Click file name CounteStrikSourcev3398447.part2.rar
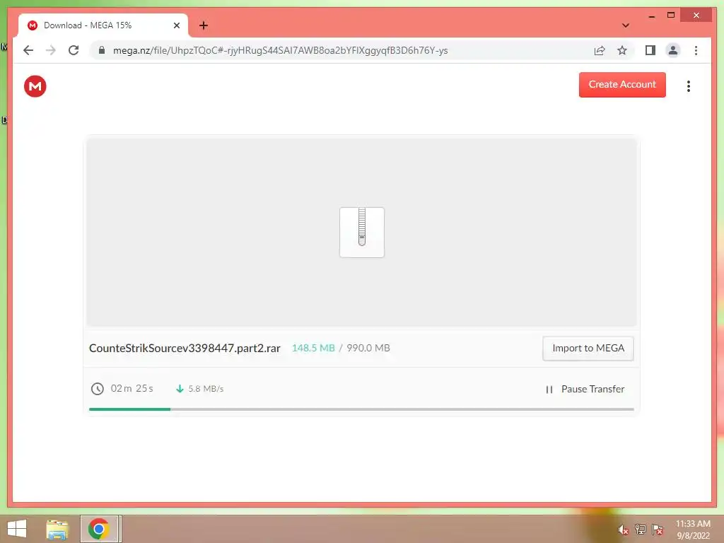This screenshot has height=543, width=724. click(185, 348)
